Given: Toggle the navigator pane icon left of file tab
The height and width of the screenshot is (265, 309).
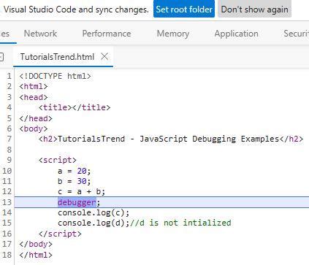Looking at the screenshot, I should pos(1,57).
